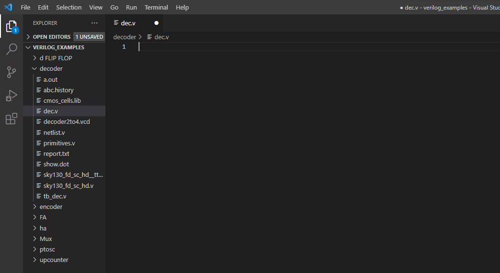Open the Source Control view icon
The image size is (500, 273).
click(12, 72)
